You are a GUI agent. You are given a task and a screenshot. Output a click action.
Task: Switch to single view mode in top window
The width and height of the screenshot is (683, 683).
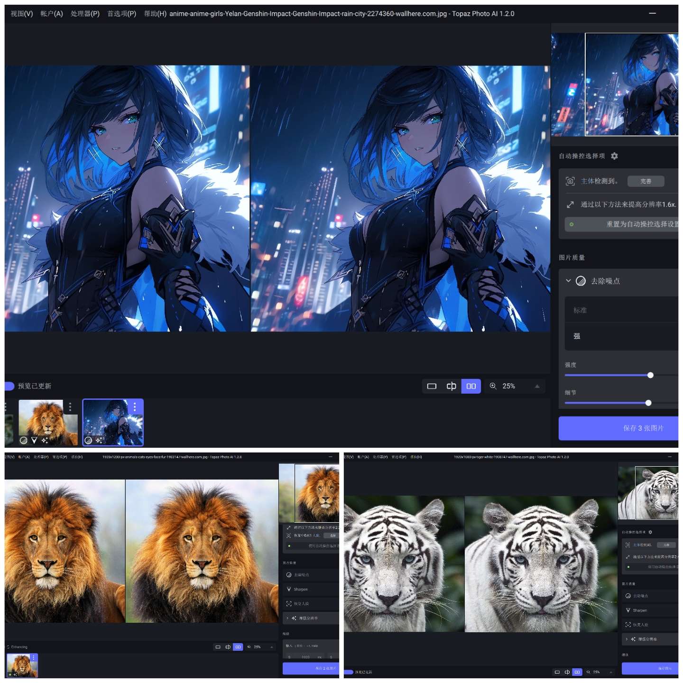432,386
